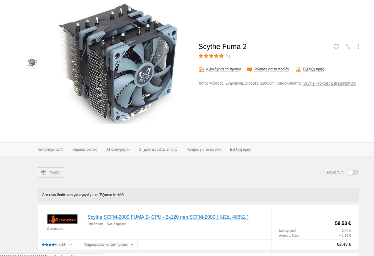Click the price history chart icon
374x256 pixels.
(x=298, y=70)
